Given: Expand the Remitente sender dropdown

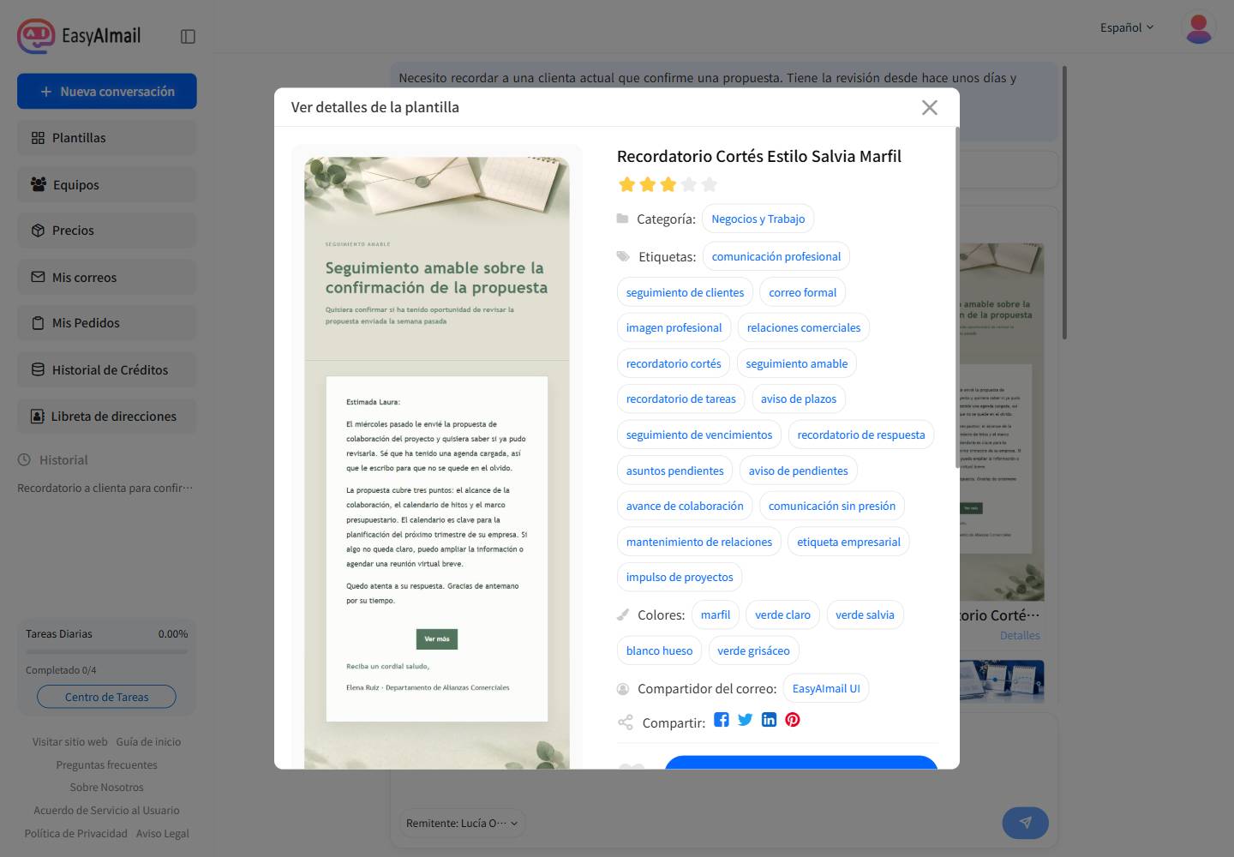Looking at the screenshot, I should pos(462,823).
